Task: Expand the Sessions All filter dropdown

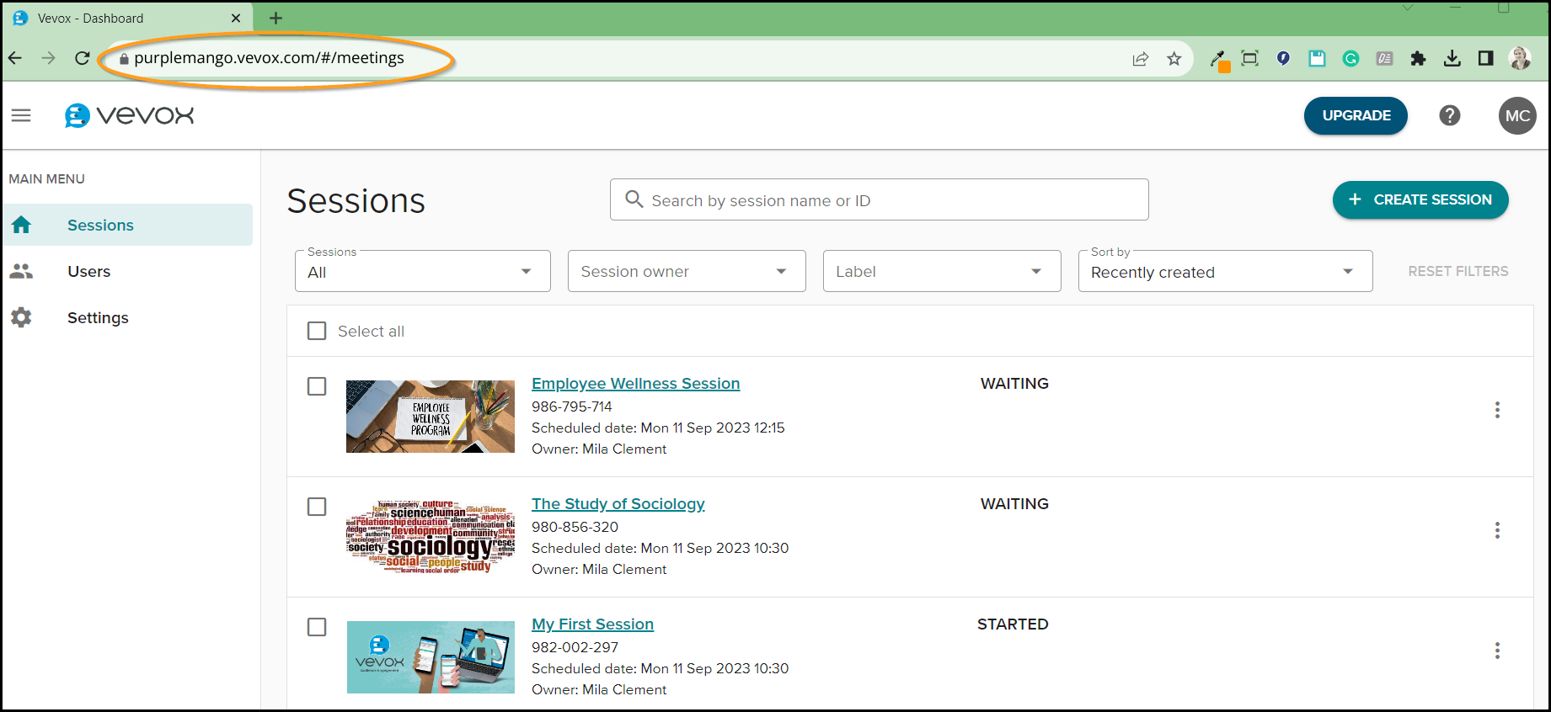Action: coord(423,271)
